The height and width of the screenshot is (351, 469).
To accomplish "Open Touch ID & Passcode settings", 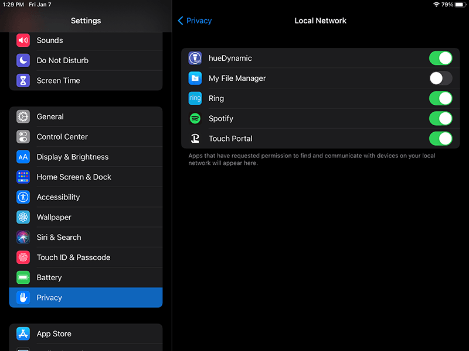I will pos(86,257).
